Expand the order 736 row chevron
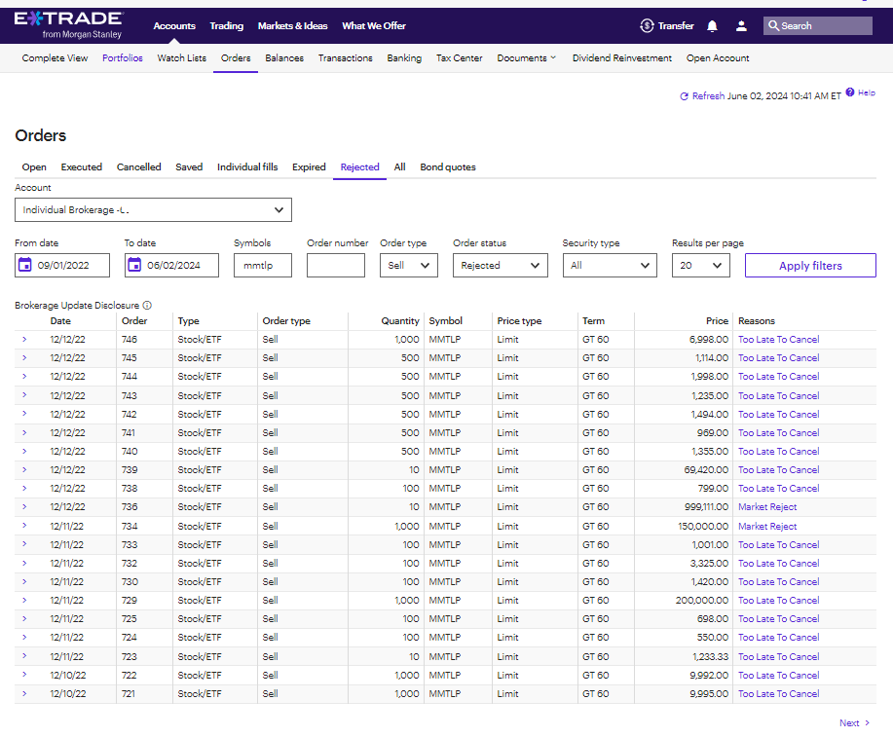The height and width of the screenshot is (737, 893). (24, 506)
